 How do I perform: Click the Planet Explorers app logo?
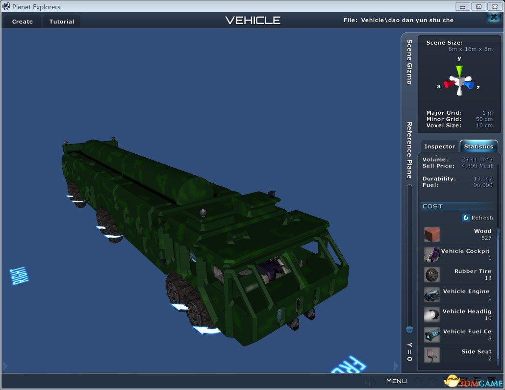(6, 6)
